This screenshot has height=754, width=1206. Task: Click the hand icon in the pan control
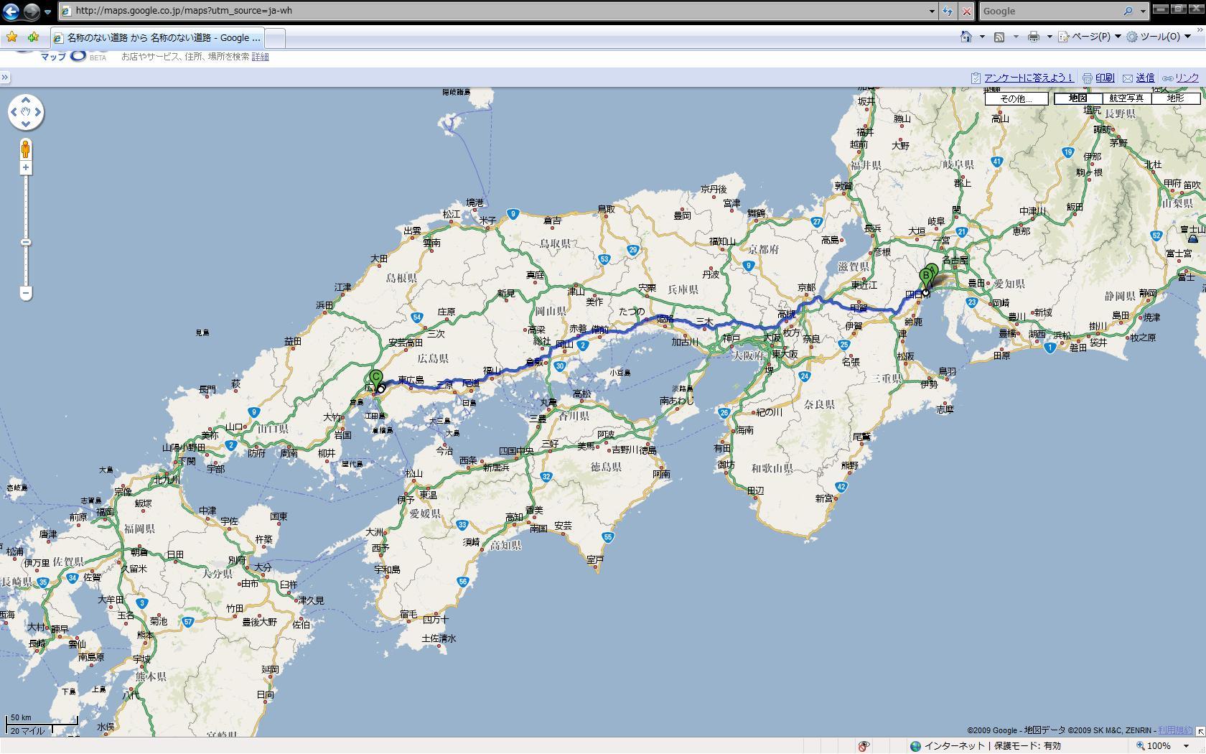26,112
